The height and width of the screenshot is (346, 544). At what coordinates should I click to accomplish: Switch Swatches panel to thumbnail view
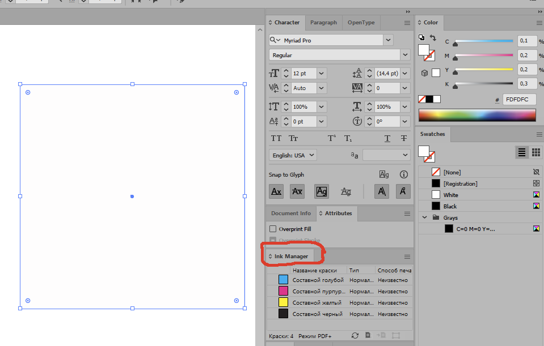click(x=536, y=152)
